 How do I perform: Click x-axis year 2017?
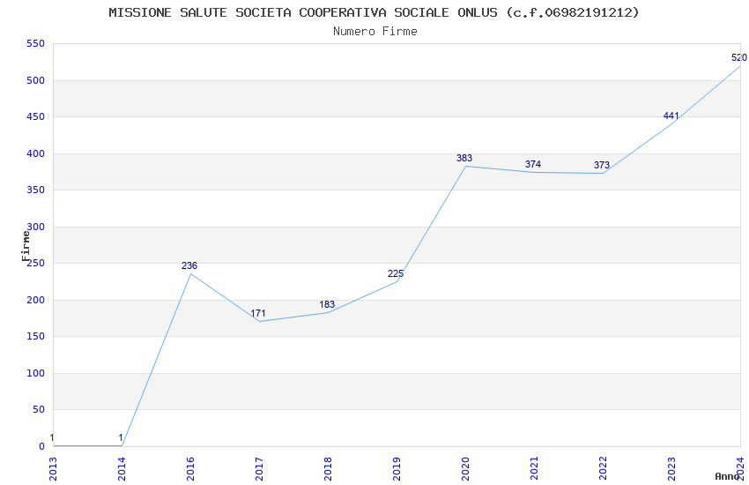coord(259,469)
